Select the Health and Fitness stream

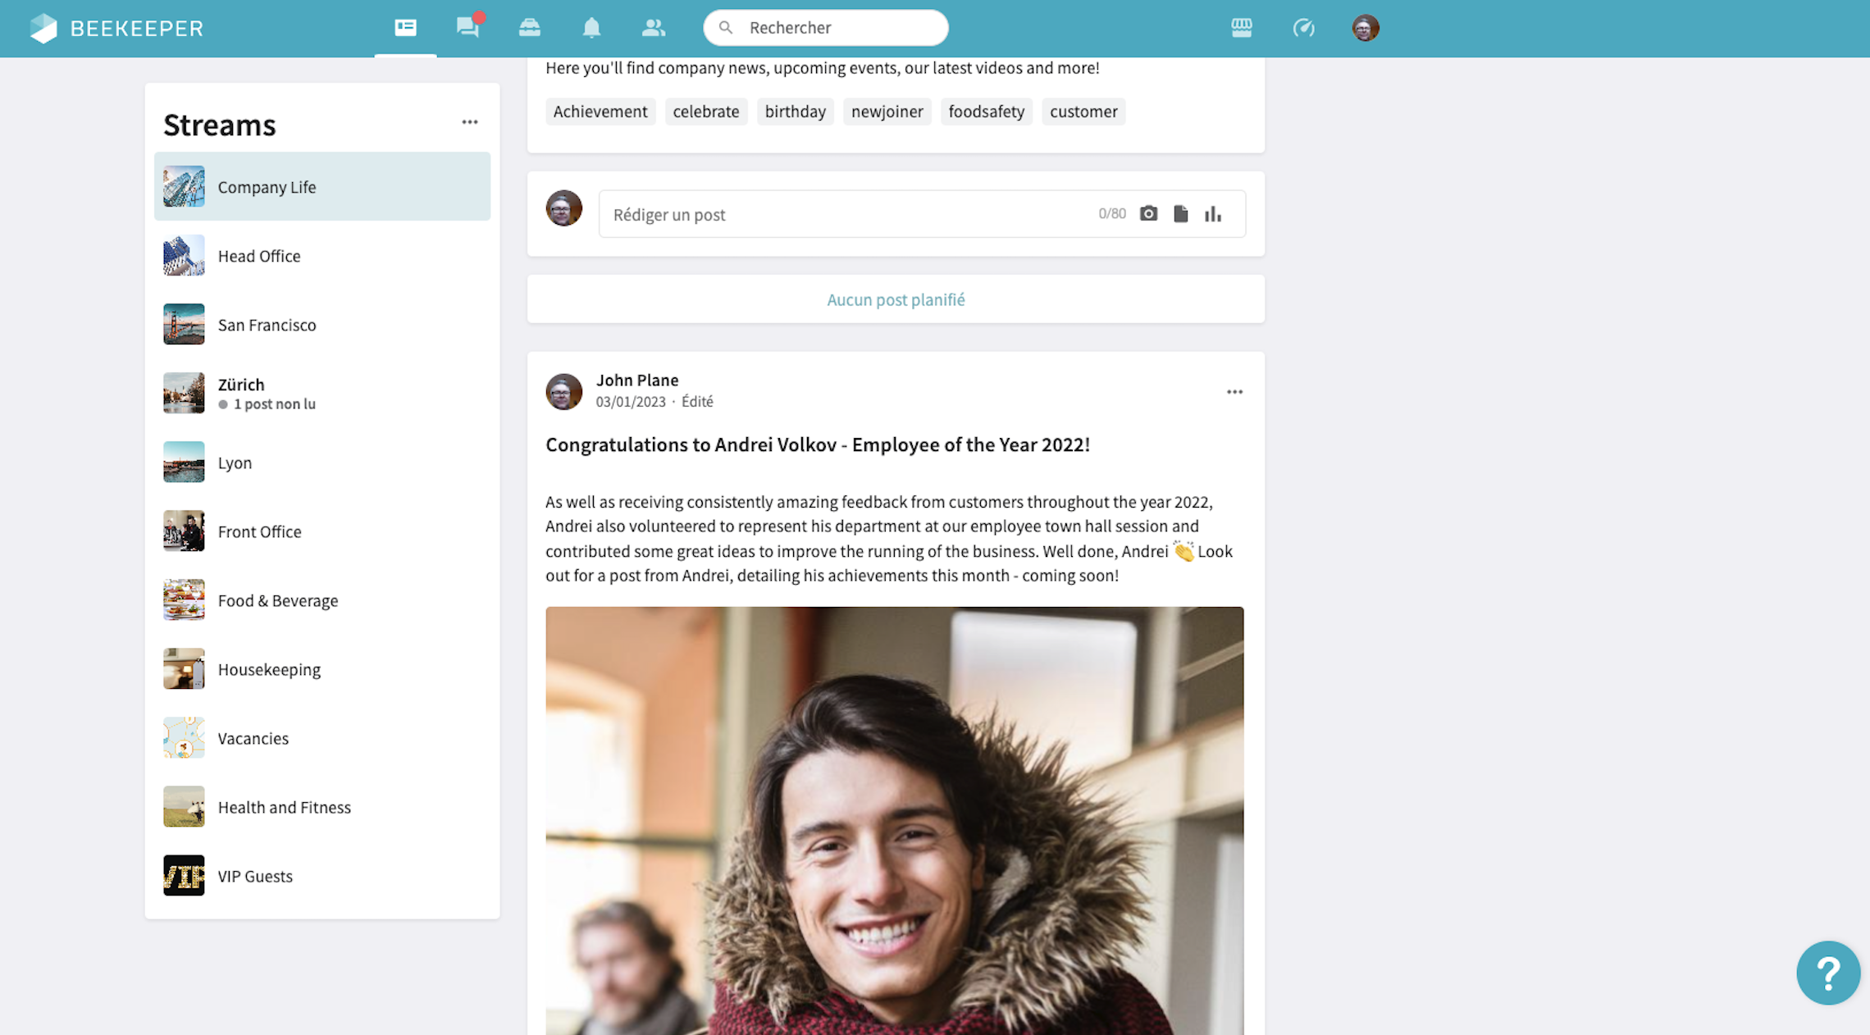tap(322, 806)
